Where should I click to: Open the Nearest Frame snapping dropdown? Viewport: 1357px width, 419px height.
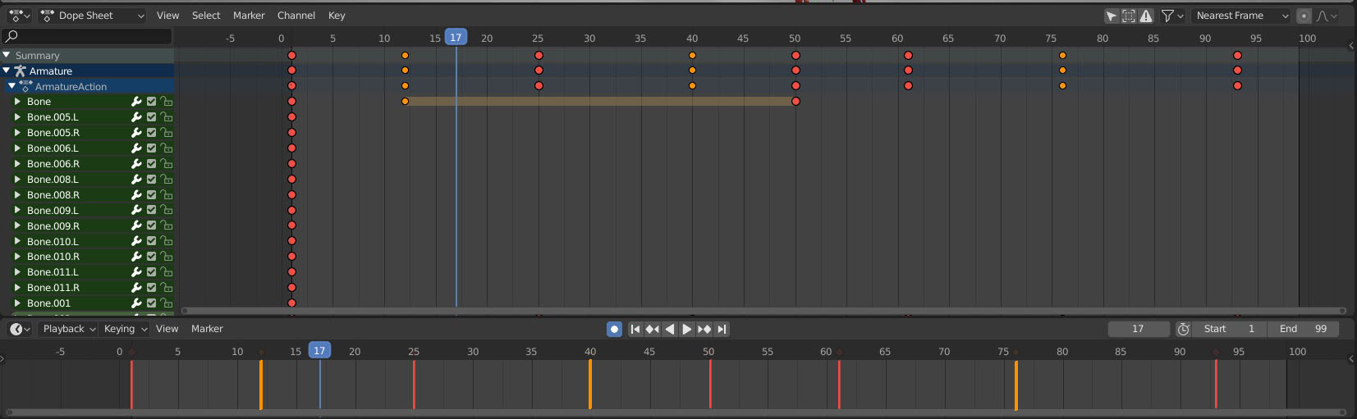[1241, 16]
